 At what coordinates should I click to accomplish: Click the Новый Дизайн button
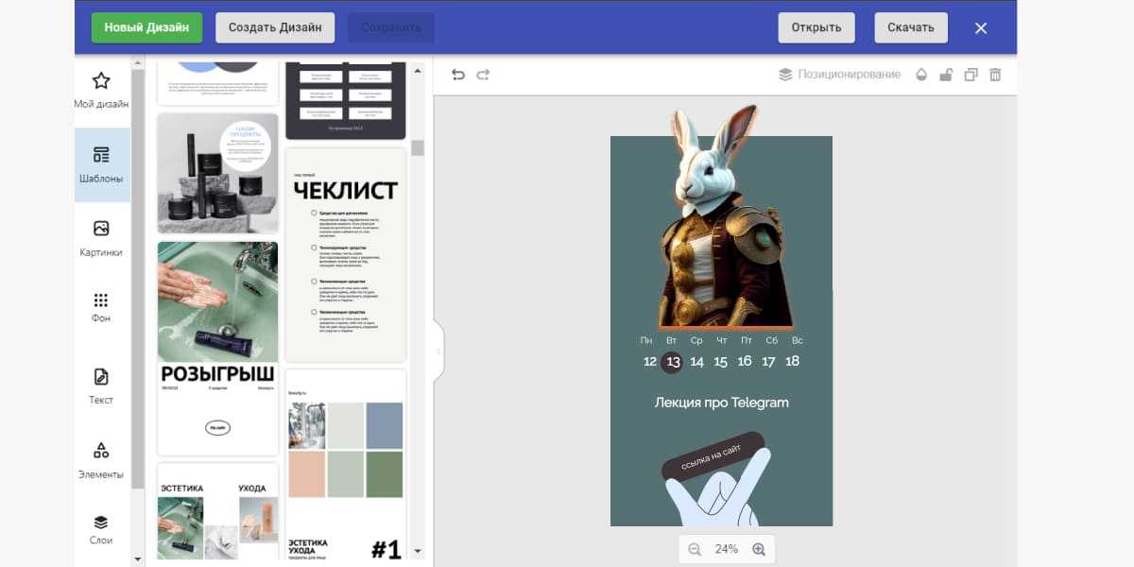[146, 27]
